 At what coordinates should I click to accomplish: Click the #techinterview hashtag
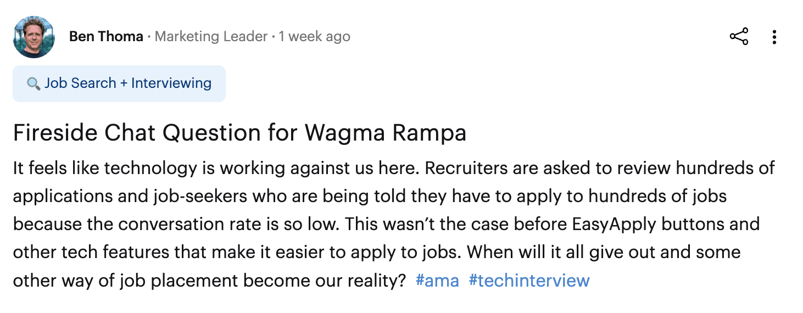point(529,281)
